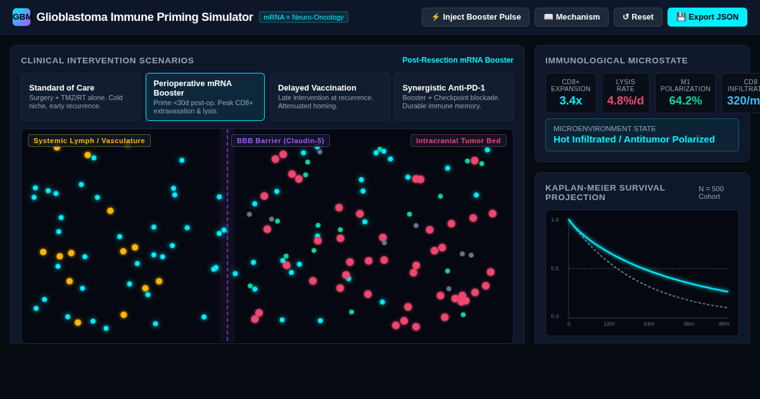The image size is (760, 399).
Task: Click the CD8 Infiltration 320/m value card
Action: pos(740,93)
